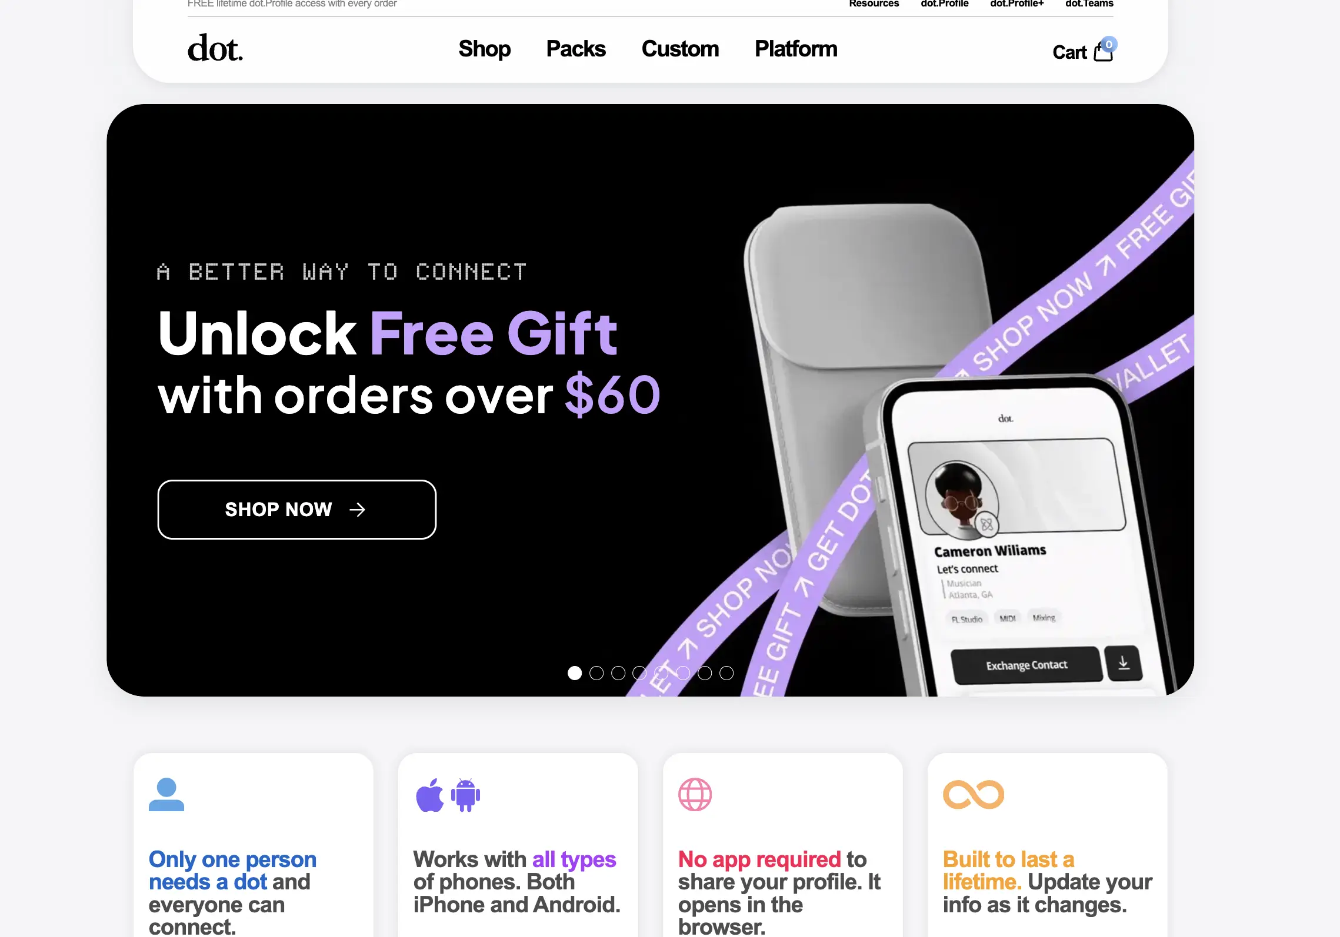Click the purple Apple logo icon
This screenshot has width=1340, height=937.
pos(430,795)
